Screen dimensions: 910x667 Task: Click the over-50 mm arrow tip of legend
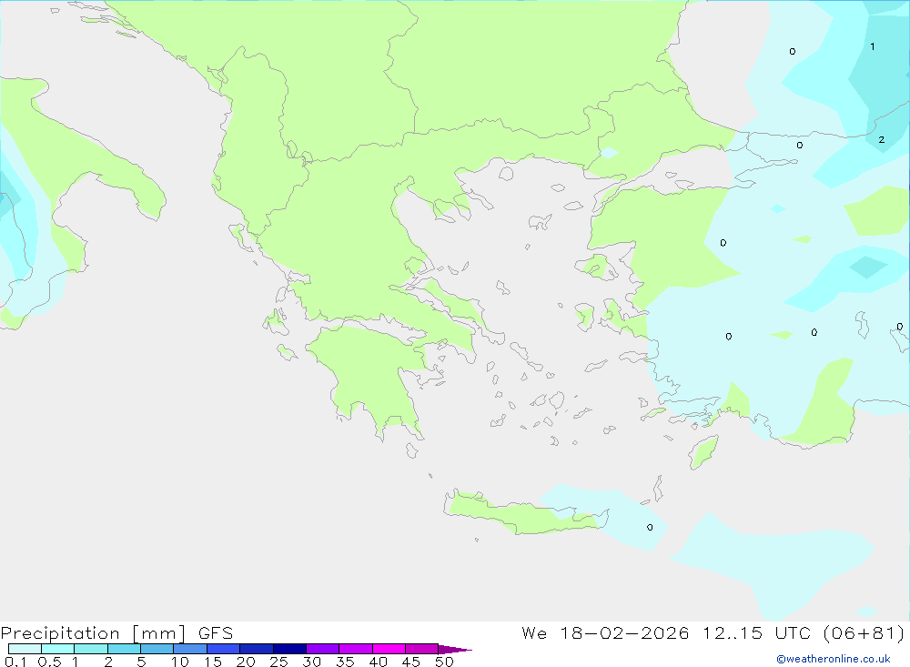pos(455,649)
